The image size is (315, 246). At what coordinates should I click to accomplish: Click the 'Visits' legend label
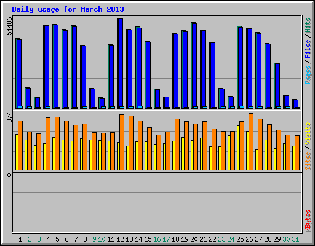(308, 134)
